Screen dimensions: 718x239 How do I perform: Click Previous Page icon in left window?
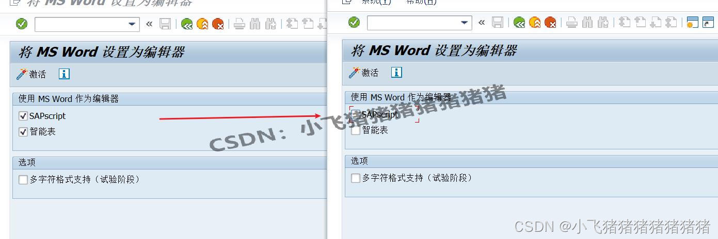[308, 24]
